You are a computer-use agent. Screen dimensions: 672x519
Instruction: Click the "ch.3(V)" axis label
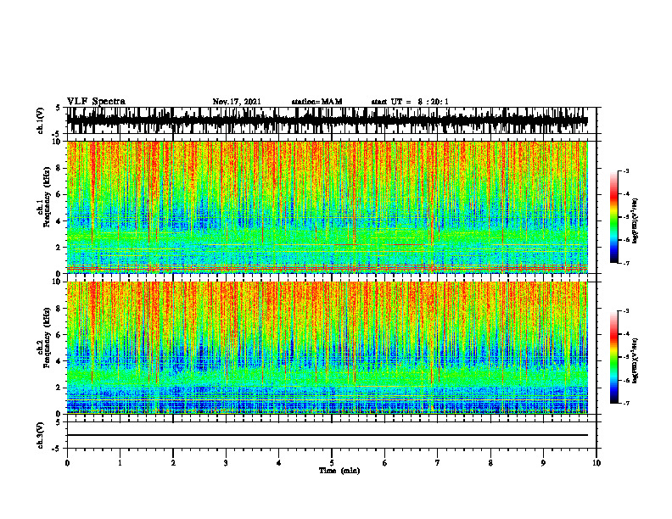(40, 435)
